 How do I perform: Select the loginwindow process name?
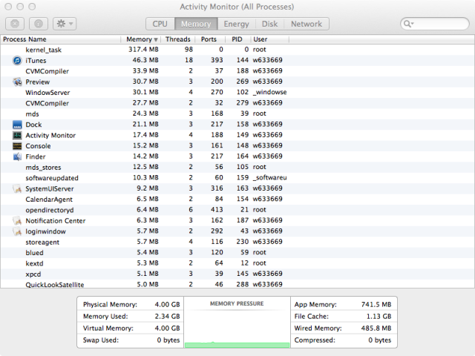(x=46, y=231)
